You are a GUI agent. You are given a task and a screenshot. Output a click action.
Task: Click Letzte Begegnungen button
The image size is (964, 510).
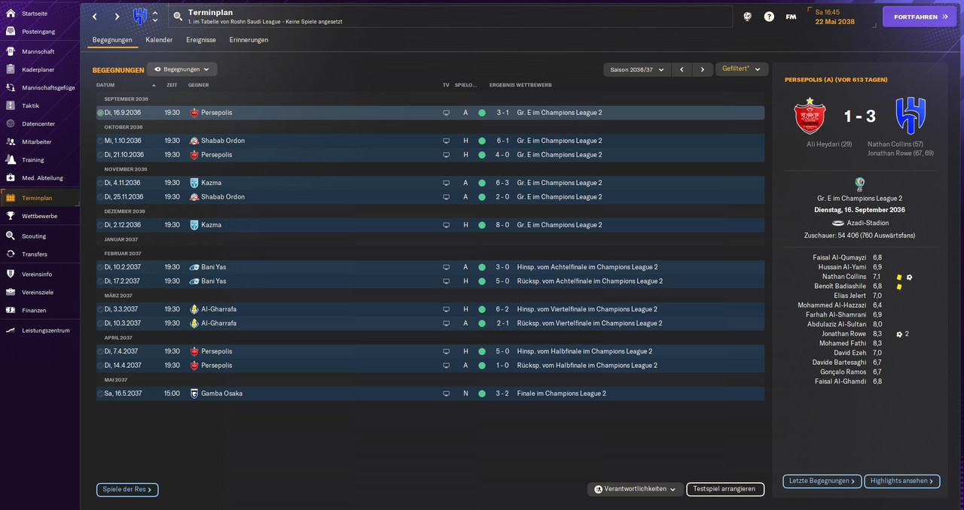(x=822, y=481)
